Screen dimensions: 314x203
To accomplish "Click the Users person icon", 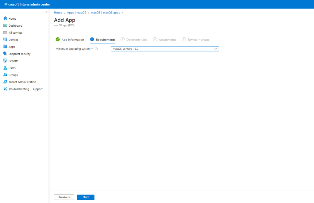I will tap(5, 68).
